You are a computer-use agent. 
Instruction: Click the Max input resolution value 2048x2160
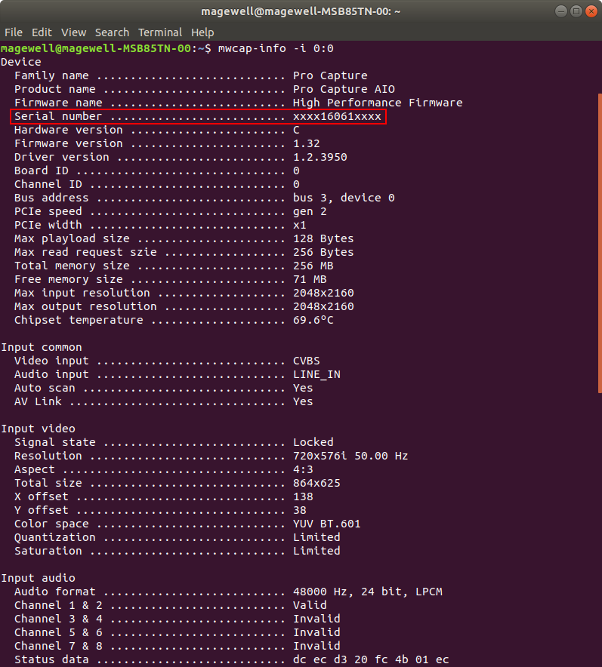323,294
